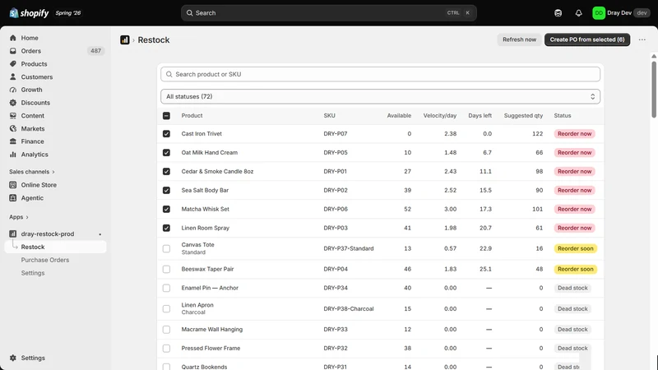
Task: Uncheck the Linen Room Spray row
Action: [167, 229]
